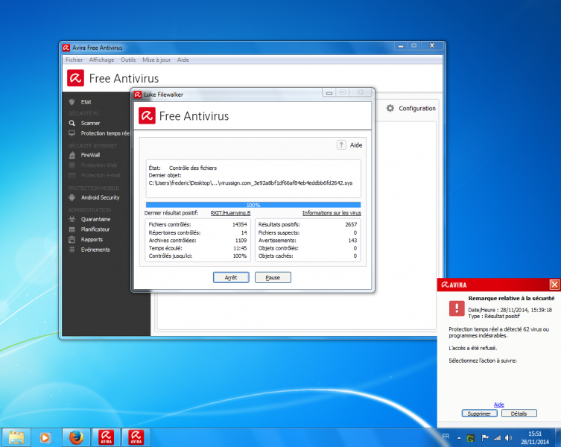The width and height of the screenshot is (561, 447).
Task: Open Windows Explorer folder on taskbar
Action: (x=16, y=437)
